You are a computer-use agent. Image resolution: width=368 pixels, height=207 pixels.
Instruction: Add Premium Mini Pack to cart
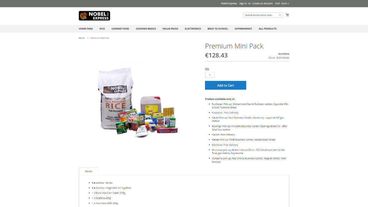[225, 85]
